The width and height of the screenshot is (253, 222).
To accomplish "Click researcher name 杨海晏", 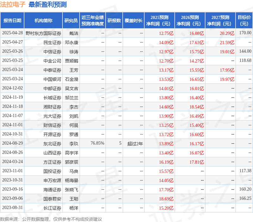I will [x=71, y=181].
